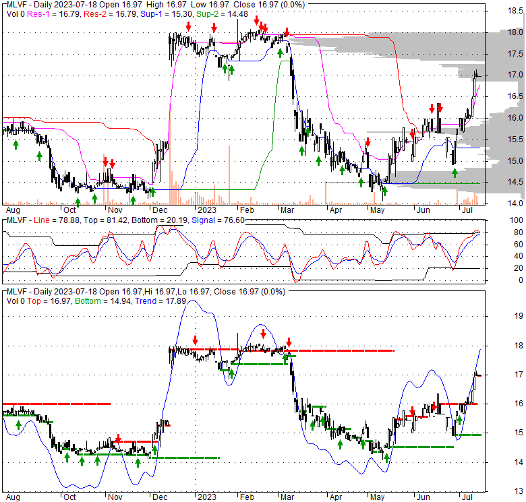526x502 pixels.
Task: Click 'Aug' on the top chart date axis
Action: click(13, 210)
